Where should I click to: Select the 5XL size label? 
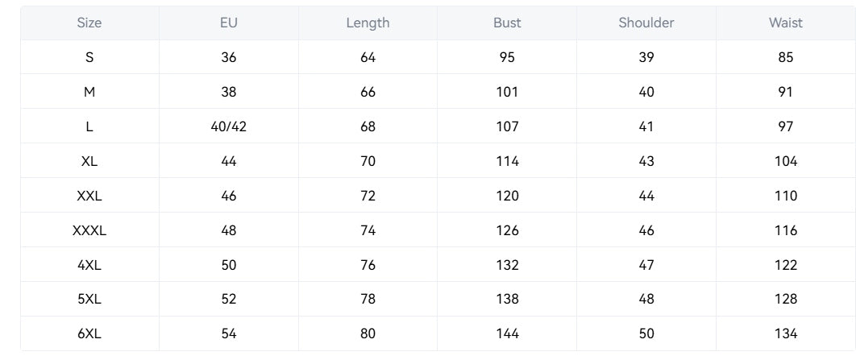pos(89,300)
